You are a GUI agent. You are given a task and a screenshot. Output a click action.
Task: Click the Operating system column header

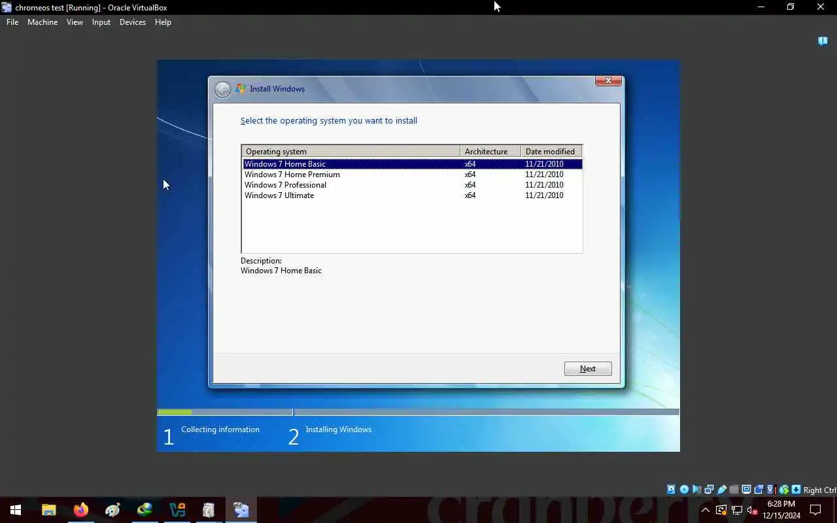coord(351,152)
